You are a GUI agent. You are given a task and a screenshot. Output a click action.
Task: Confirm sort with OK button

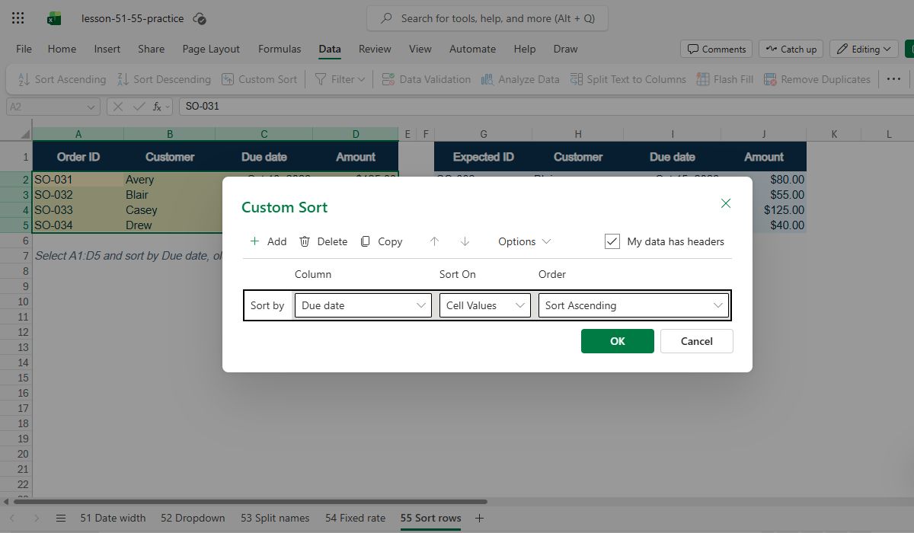coord(618,341)
